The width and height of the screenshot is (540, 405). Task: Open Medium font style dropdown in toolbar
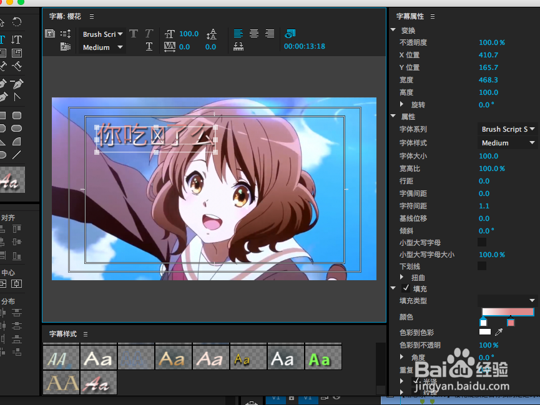coord(102,47)
